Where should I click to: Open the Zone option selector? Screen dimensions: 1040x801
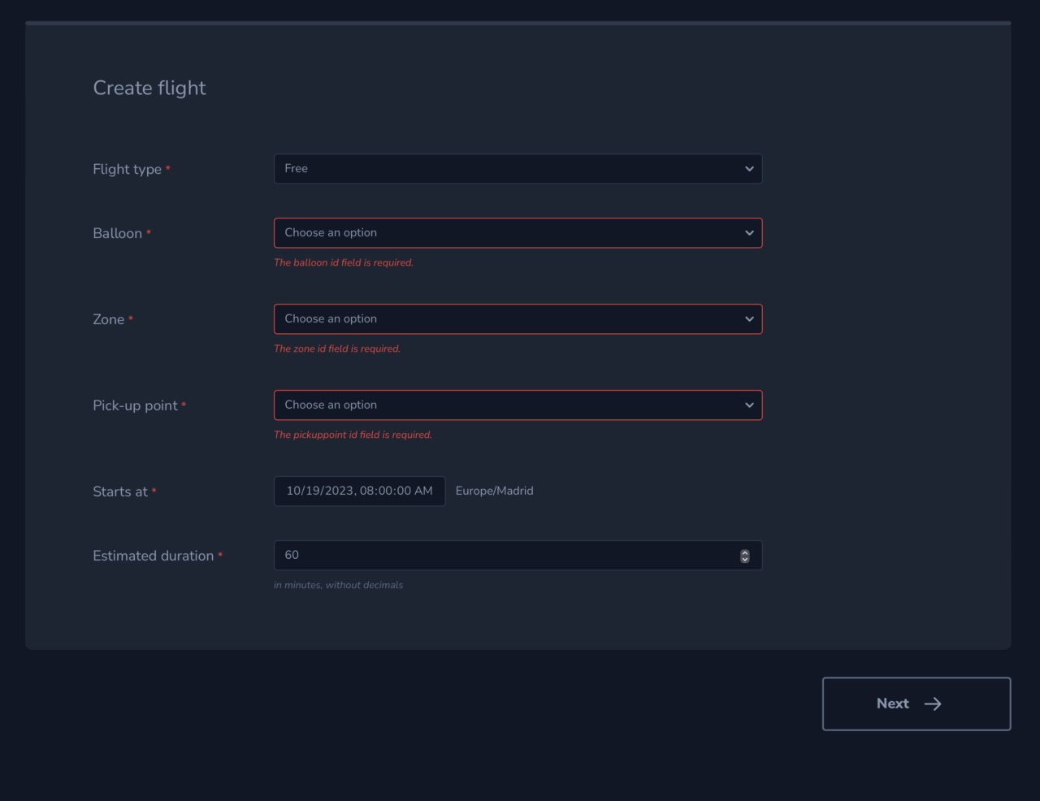(518, 318)
